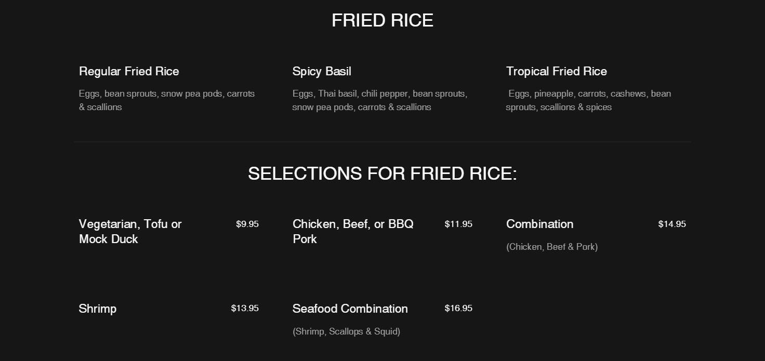Click the $11.95 price
The image size is (765, 361).
458,224
